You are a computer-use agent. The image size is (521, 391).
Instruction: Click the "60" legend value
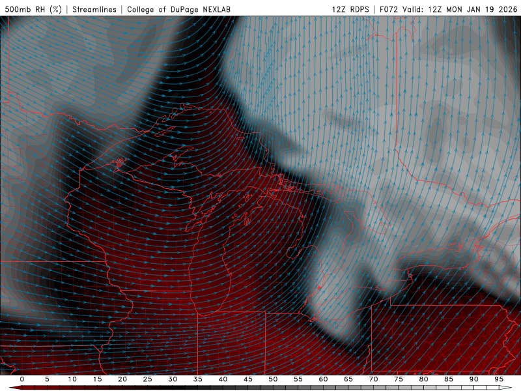coord(323,379)
